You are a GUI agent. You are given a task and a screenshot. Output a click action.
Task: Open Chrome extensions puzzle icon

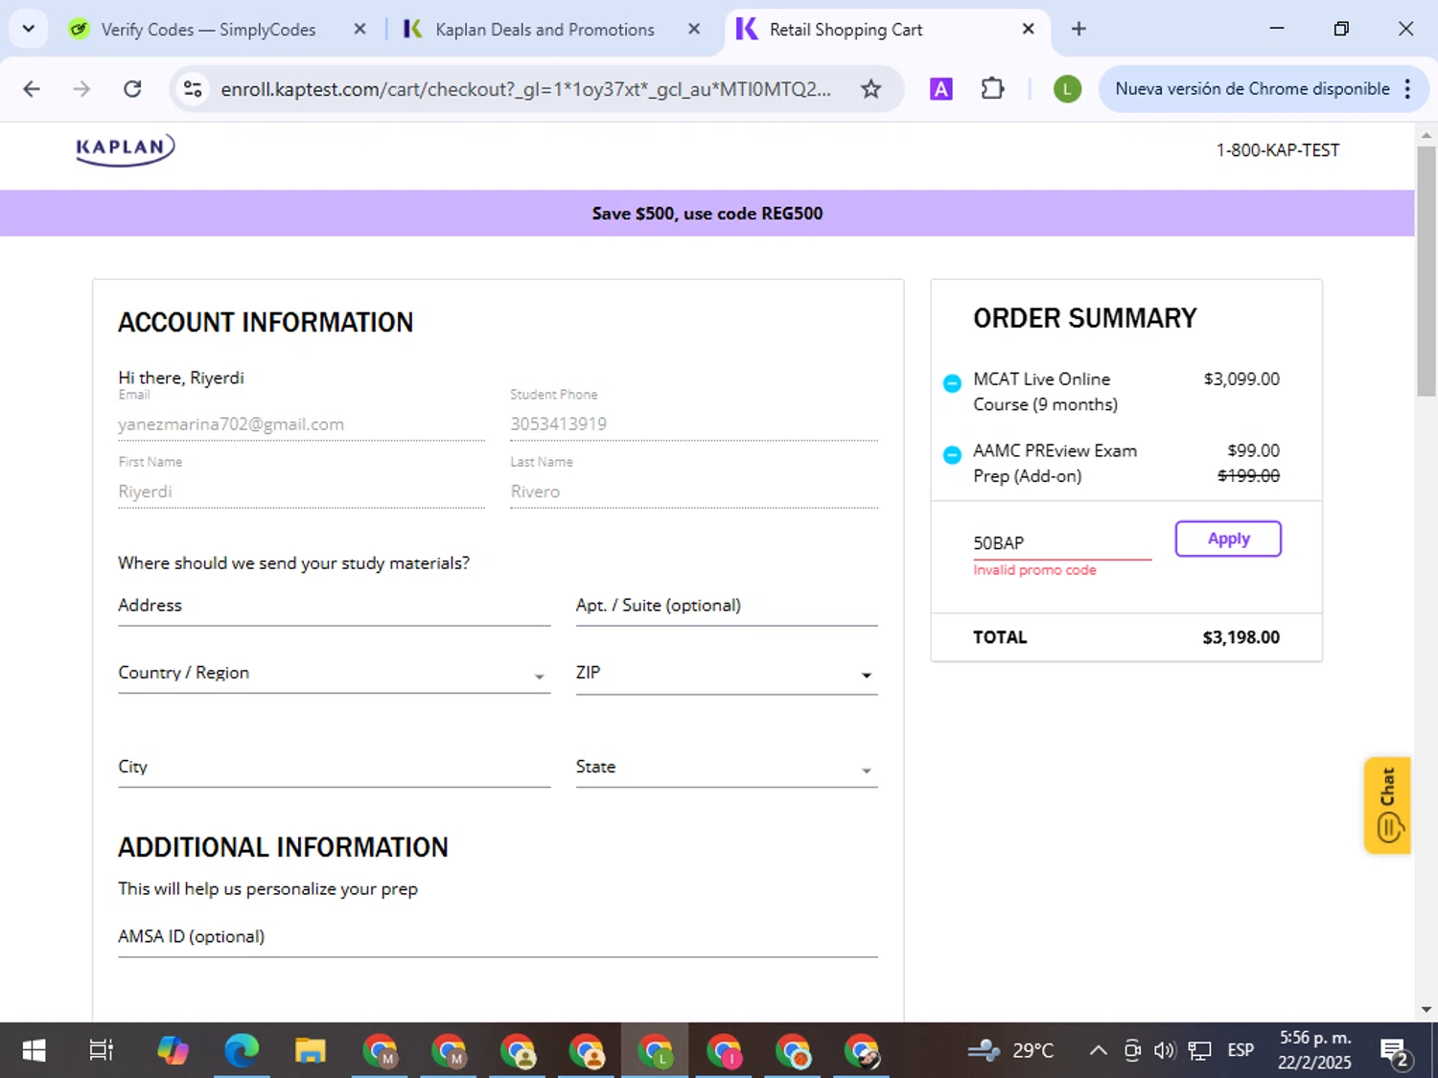click(992, 89)
